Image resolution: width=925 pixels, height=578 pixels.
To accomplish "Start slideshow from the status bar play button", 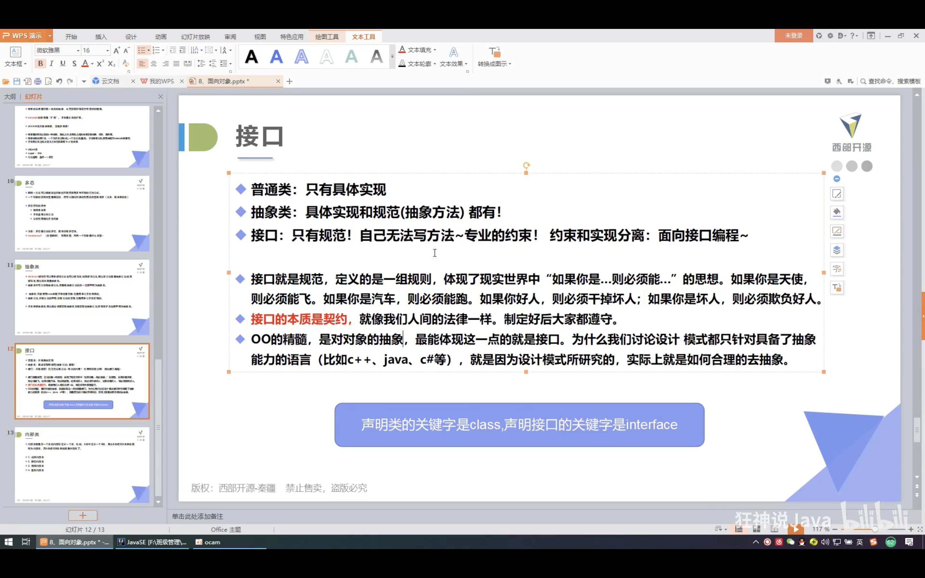I will point(796,529).
